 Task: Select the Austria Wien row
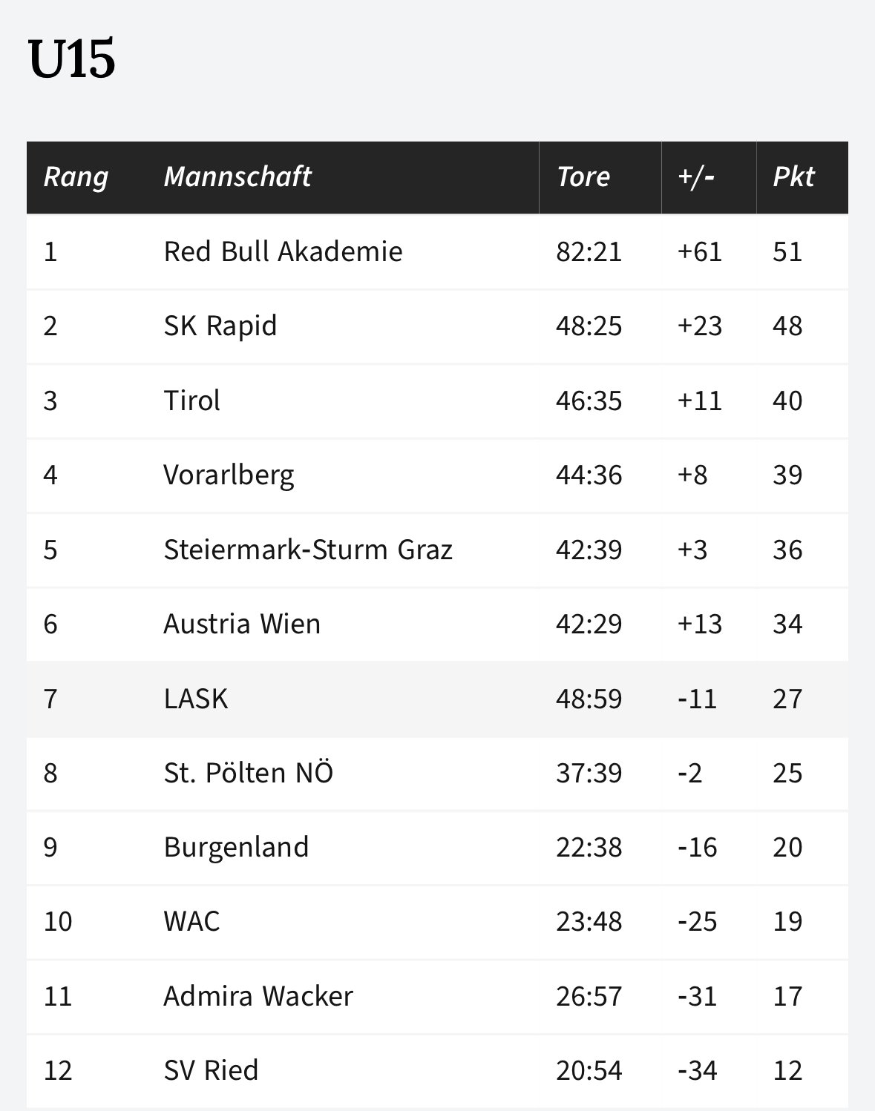coord(437,624)
